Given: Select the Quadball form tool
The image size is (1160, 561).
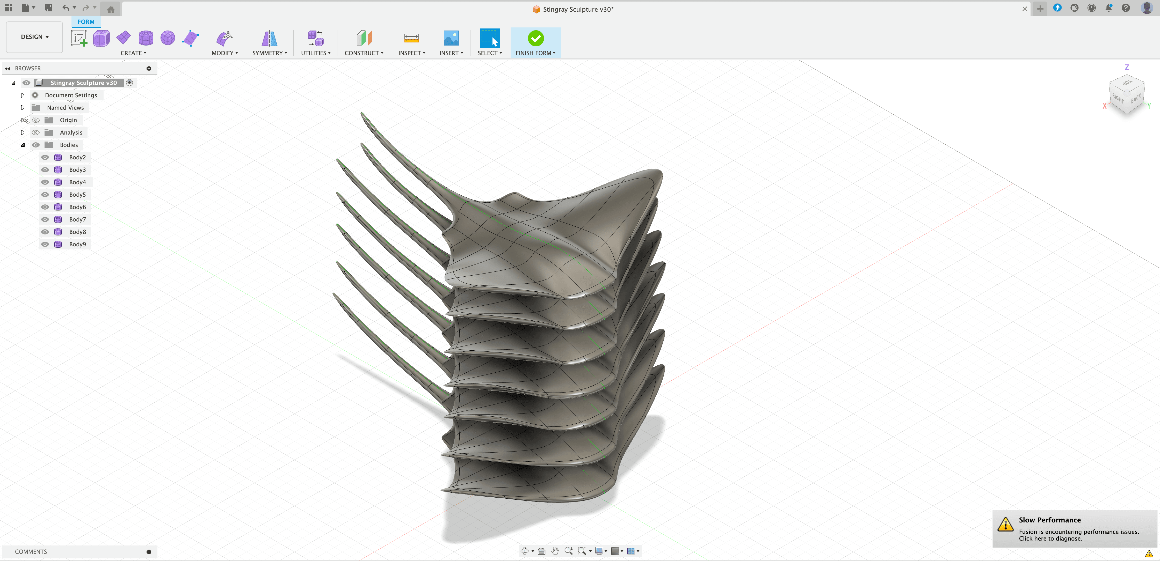Looking at the screenshot, I should 168,38.
